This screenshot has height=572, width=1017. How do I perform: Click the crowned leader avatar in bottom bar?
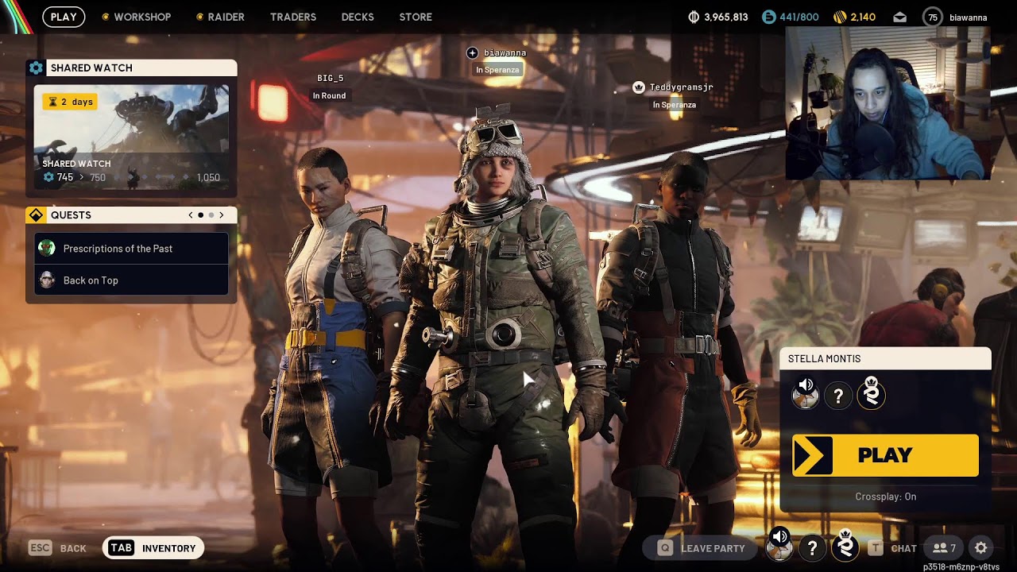pos(845,547)
